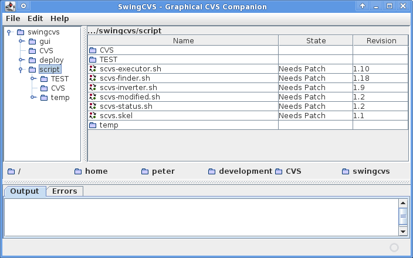This screenshot has width=413, height=258.
Task: Click the temp folder icon in file table
Action: (x=93, y=125)
